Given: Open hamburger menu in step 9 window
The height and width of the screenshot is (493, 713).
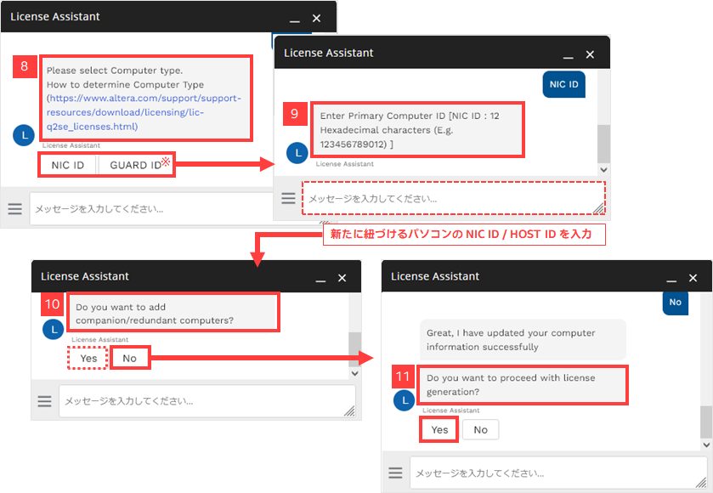Looking at the screenshot, I should click(288, 198).
